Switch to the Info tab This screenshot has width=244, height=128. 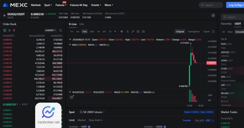tap(82, 24)
